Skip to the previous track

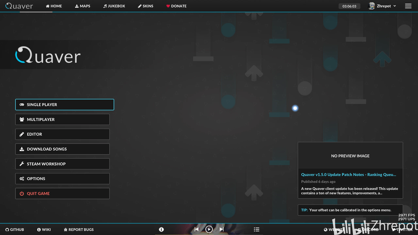pyautogui.click(x=196, y=229)
